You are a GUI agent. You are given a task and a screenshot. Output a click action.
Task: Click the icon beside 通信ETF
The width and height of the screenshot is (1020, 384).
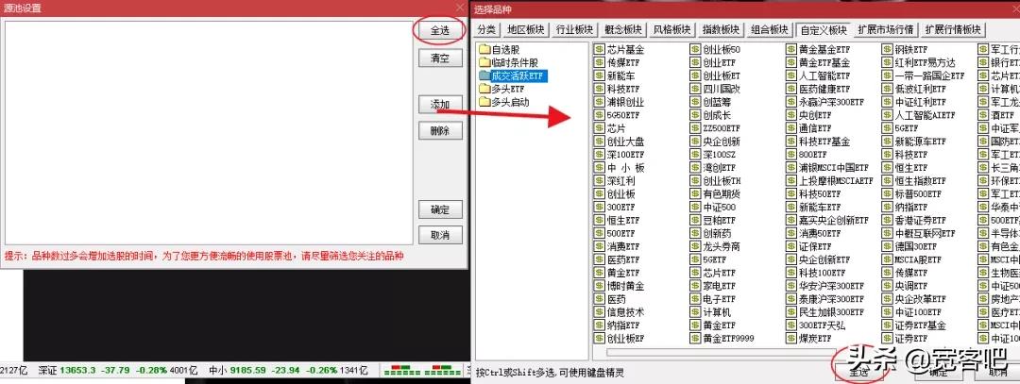791,128
